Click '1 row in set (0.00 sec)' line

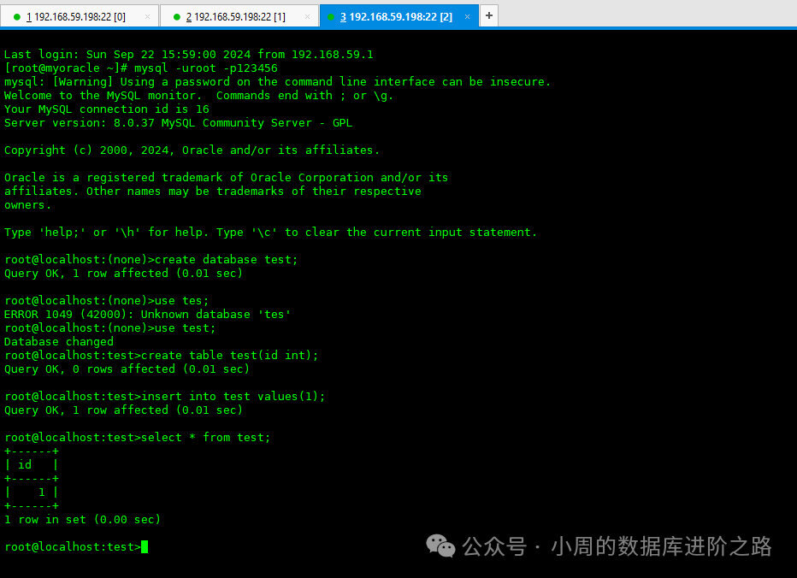point(82,520)
